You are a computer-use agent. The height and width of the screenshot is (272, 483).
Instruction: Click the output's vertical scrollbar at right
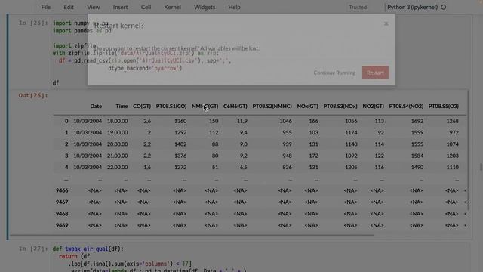[x=469, y=150]
